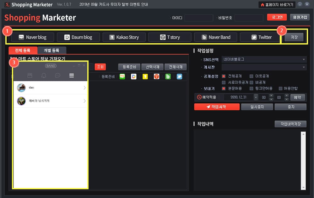
Task: Toggle the 전체공개 checkbox
Action: tap(224, 76)
